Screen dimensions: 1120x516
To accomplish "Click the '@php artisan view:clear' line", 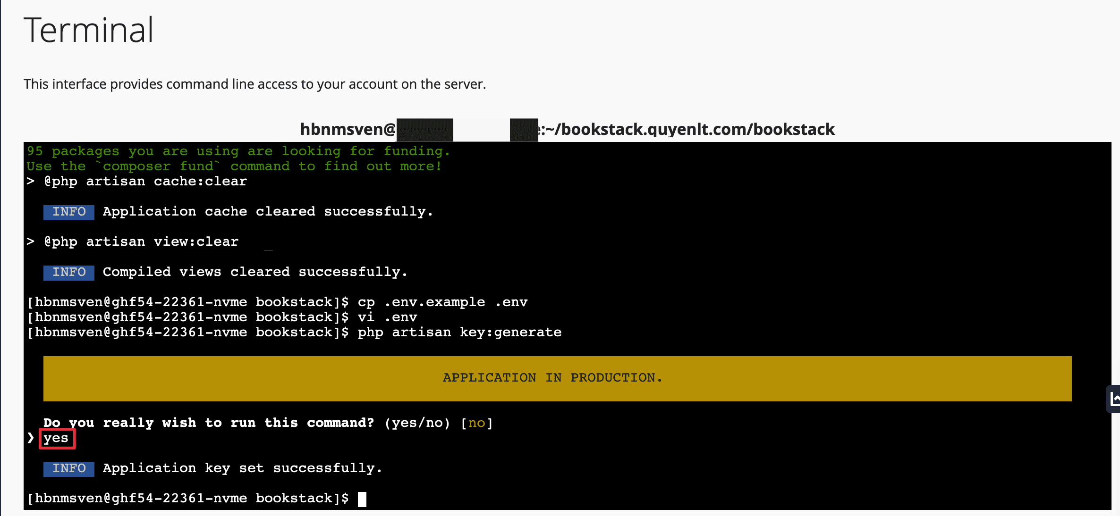I will pyautogui.click(x=141, y=242).
